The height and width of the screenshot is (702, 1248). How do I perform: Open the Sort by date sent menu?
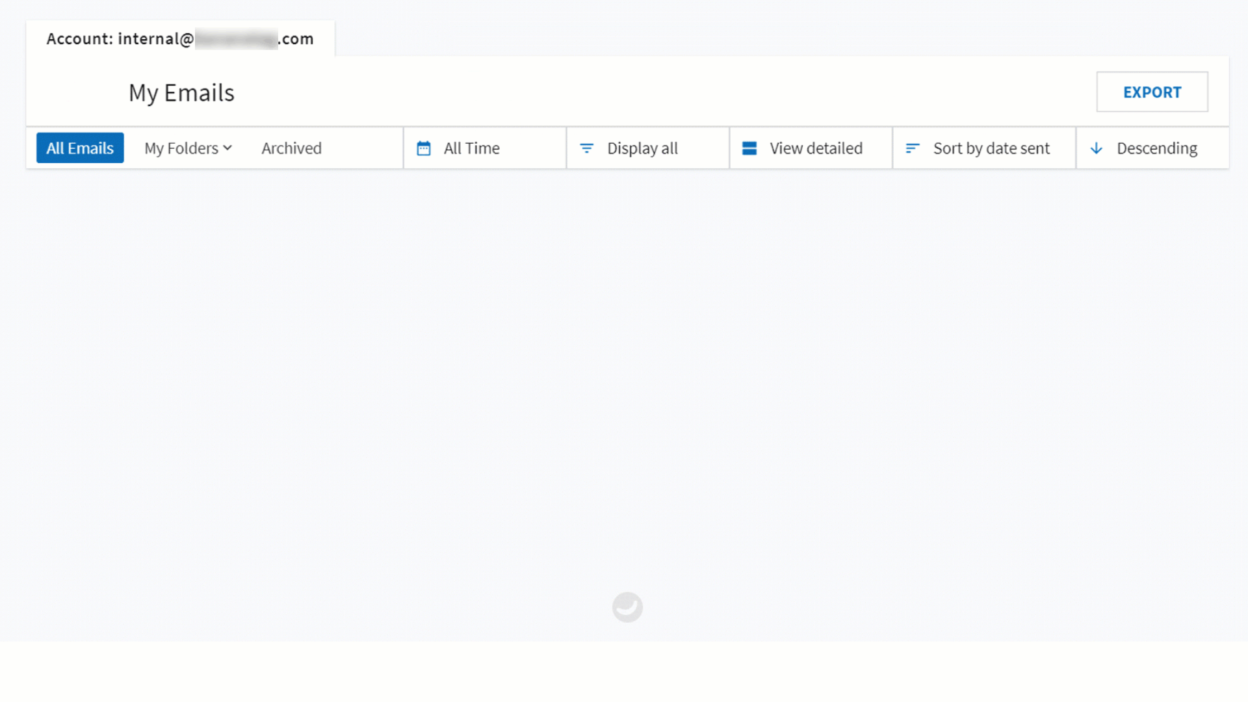click(x=985, y=148)
